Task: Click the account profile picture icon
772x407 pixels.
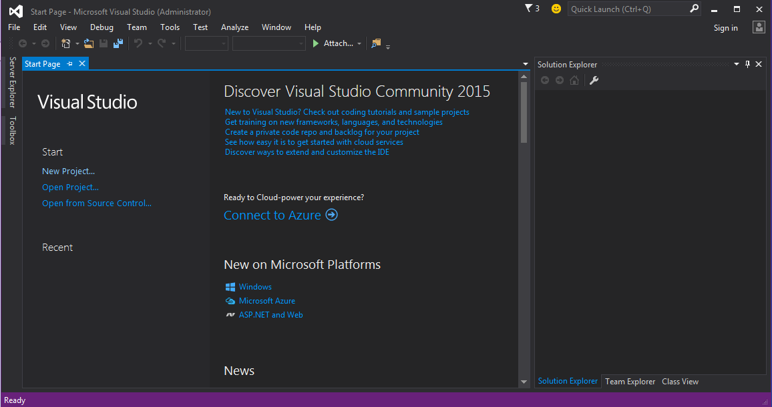Action: 759,27
